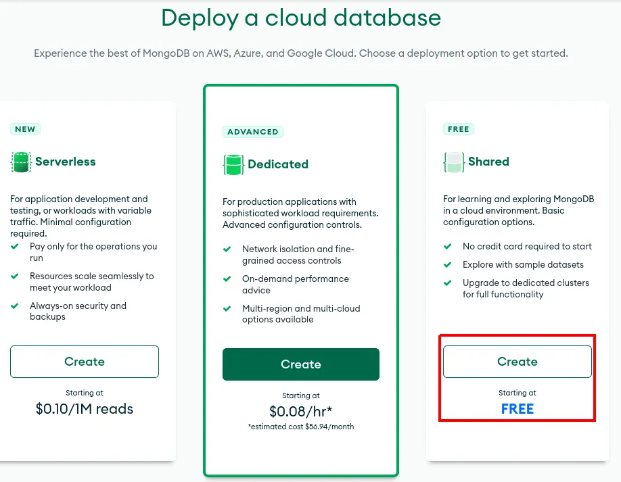
Task: Click the Serverless card description paragraph
Action: [80, 216]
